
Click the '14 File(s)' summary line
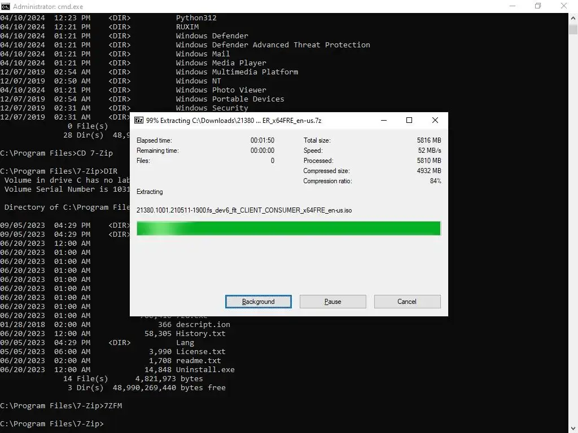click(86, 378)
